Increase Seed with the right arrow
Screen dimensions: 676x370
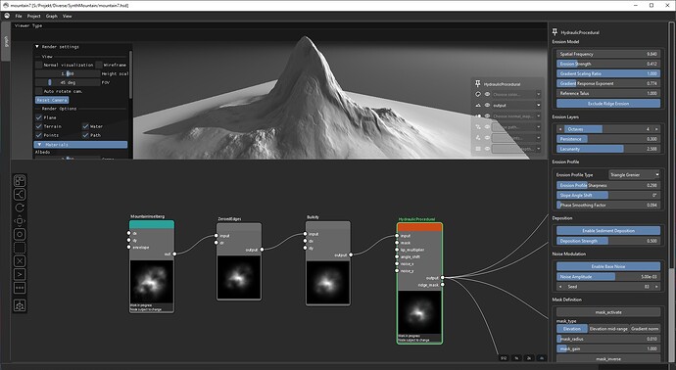[656, 287]
